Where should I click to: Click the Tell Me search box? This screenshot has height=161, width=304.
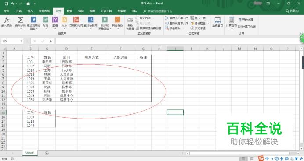tap(158, 11)
